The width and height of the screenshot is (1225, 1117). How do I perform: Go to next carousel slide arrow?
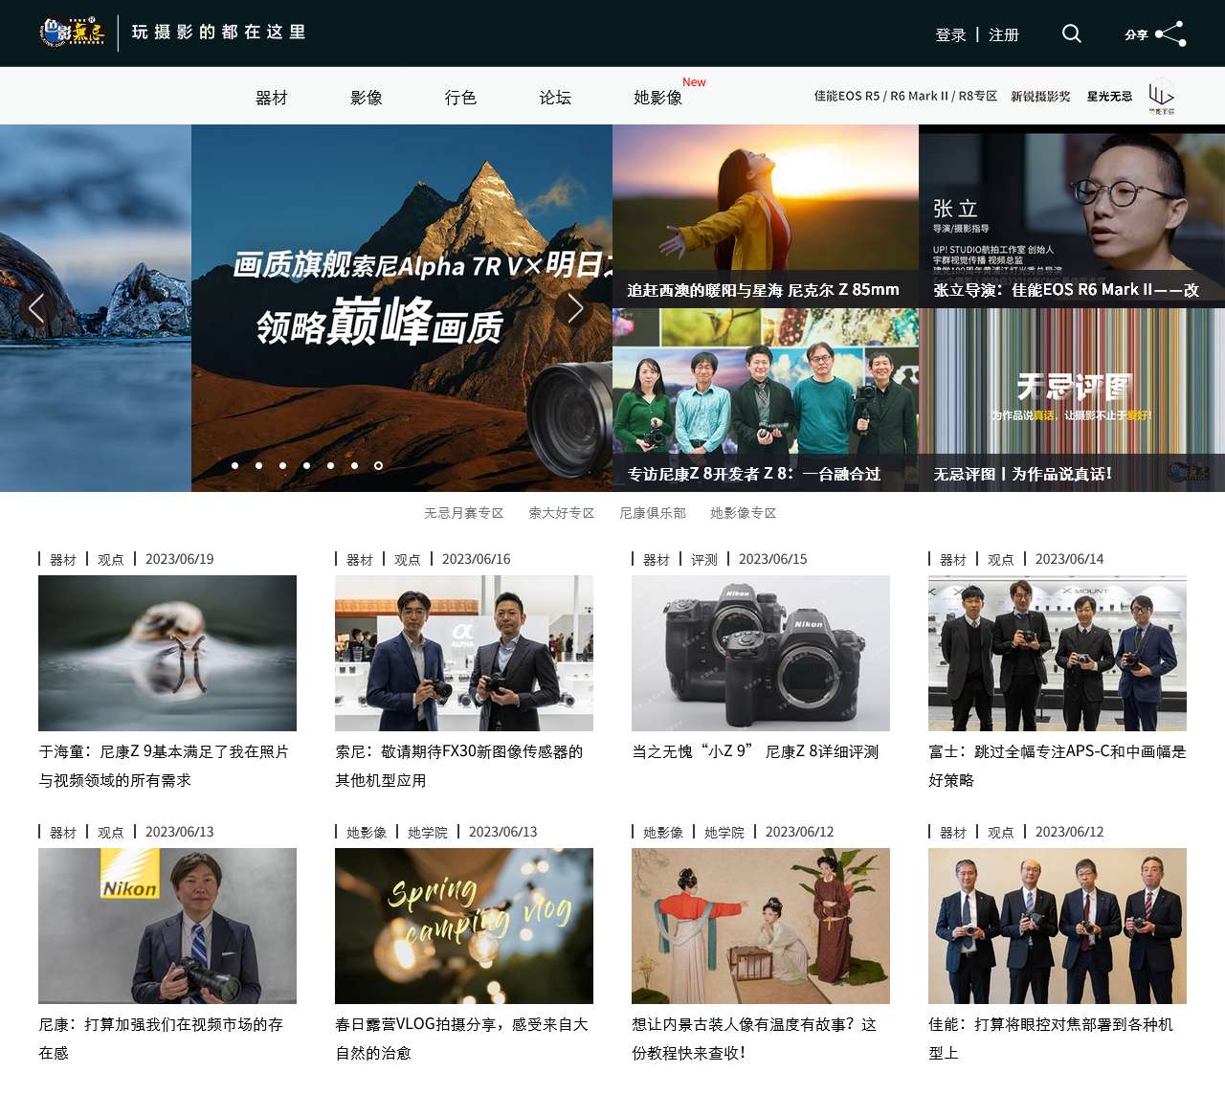[x=575, y=308]
